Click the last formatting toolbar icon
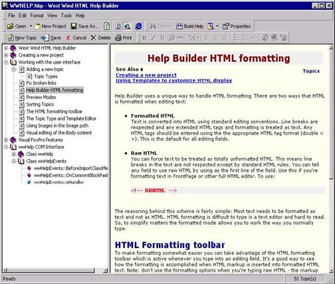Image resolution: width=335 pixels, height=284 pixels. tap(284, 38)
